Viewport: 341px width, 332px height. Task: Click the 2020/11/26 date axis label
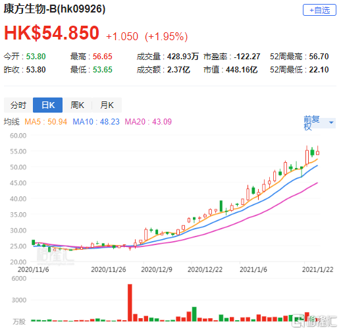point(109,269)
